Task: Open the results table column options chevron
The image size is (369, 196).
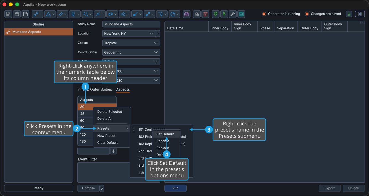Action: click(x=362, y=23)
